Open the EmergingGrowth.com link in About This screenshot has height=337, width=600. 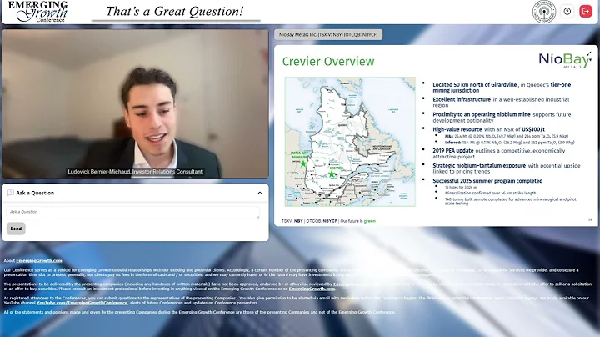39,261
